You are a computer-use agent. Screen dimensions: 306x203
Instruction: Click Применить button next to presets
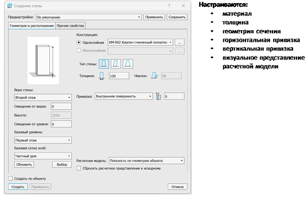pyautogui.click(x=154, y=17)
